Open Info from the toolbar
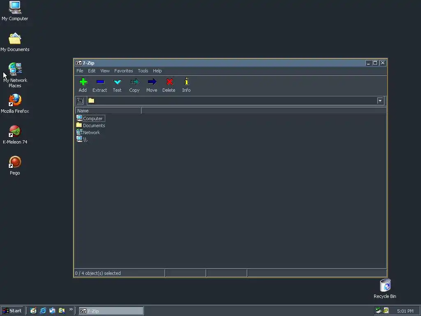Screen dimensions: 421x316 tap(186, 85)
